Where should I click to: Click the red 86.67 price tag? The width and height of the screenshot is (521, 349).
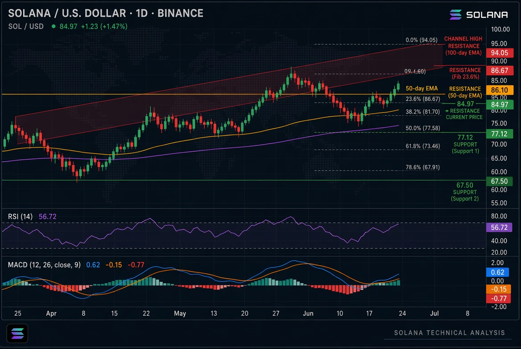(x=500, y=70)
